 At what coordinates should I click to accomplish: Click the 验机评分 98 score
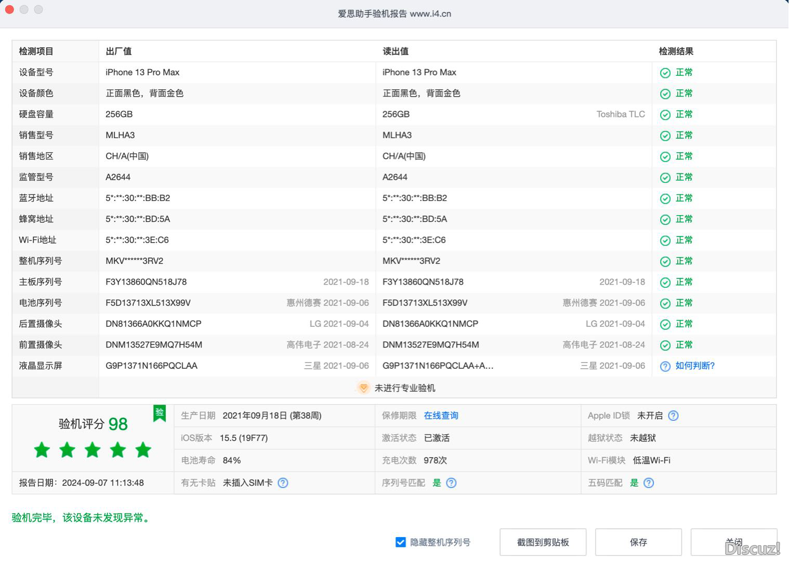93,424
